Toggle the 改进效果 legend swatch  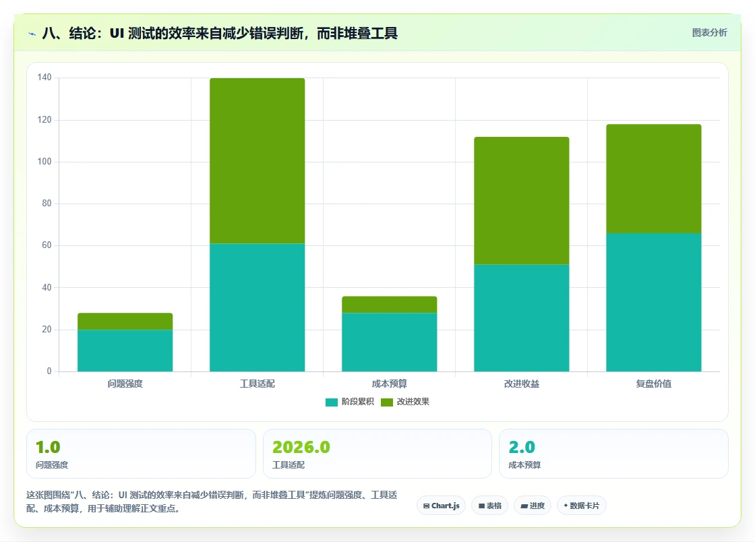[387, 402]
